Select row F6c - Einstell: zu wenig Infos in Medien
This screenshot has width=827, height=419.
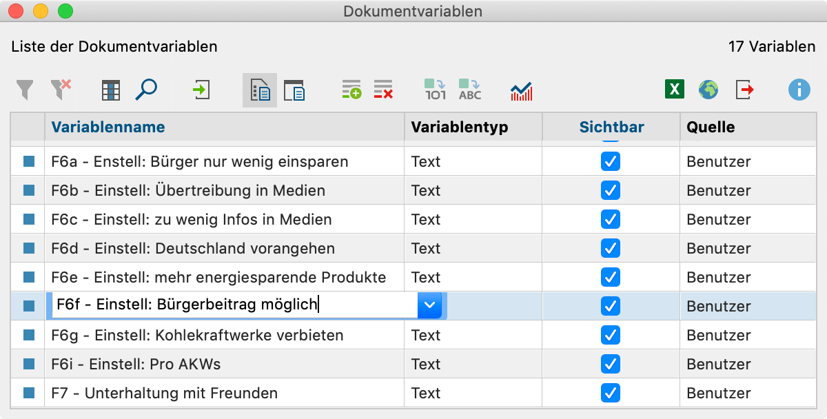pyautogui.click(x=413, y=219)
